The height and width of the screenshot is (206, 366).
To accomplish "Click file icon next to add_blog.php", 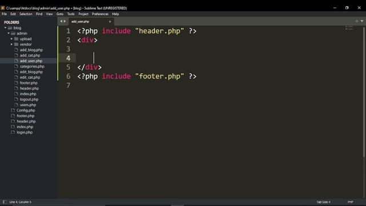I will (16, 50).
